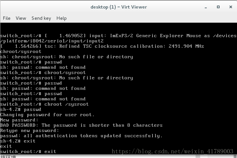Click 'Changing password for user root.' line
237x158 pixels.
(x=47, y=115)
